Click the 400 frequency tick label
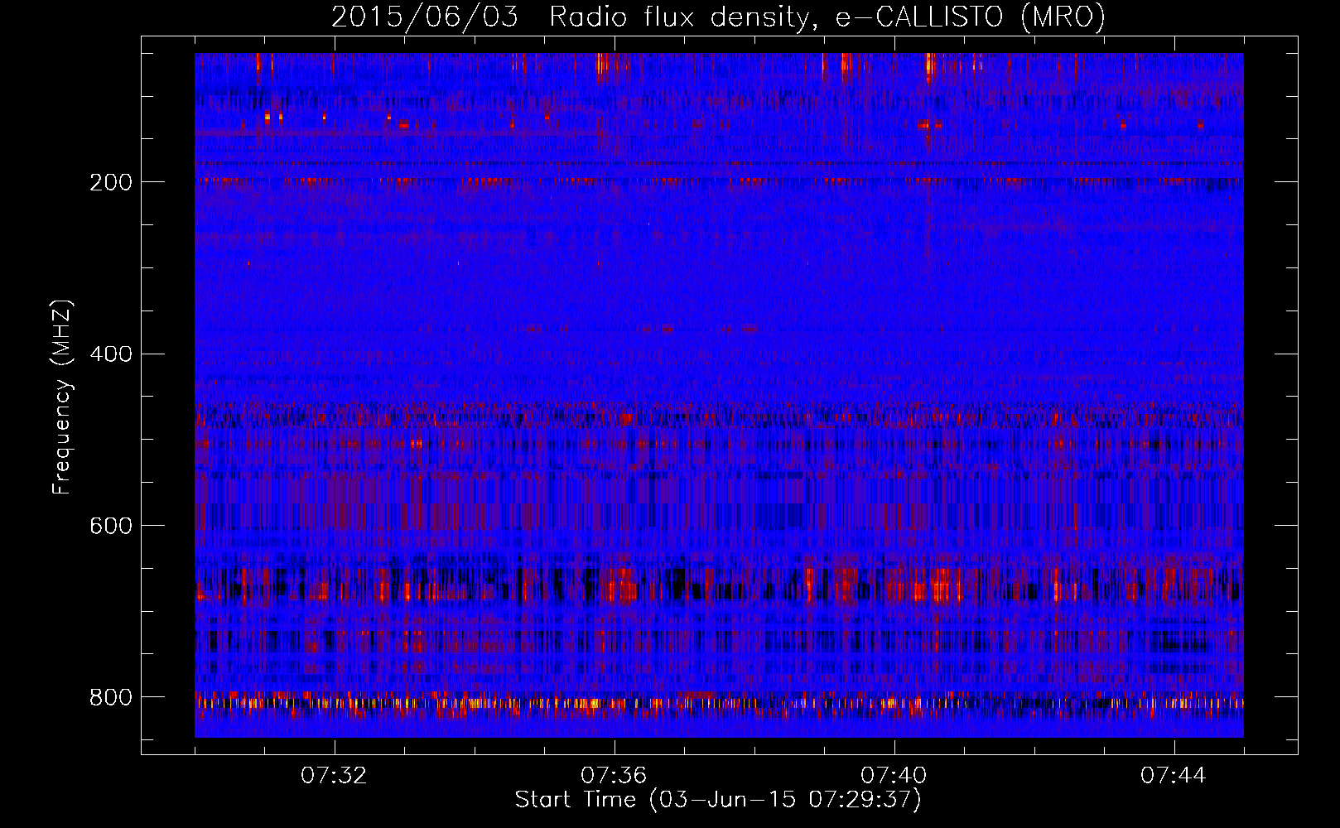This screenshot has height=828, width=1340. (111, 354)
